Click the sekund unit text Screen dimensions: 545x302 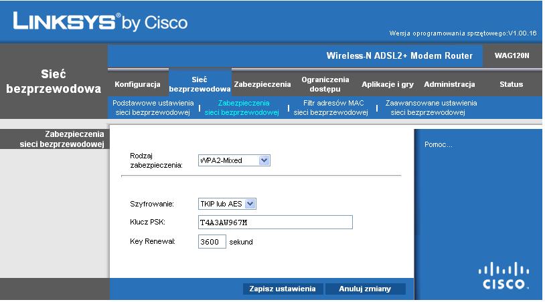241,242
